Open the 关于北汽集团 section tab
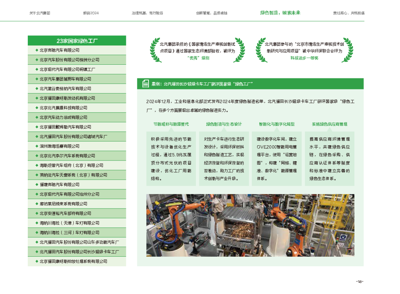400x294 pixels. pyautogui.click(x=40, y=13)
